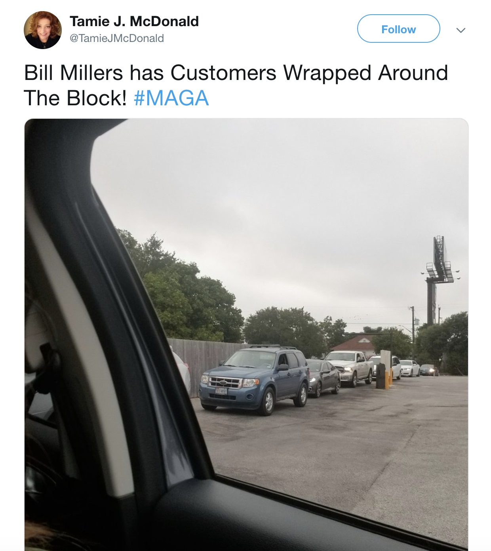Select the display name Tamie J. McDonald
The image size is (491, 551).
tap(134, 21)
